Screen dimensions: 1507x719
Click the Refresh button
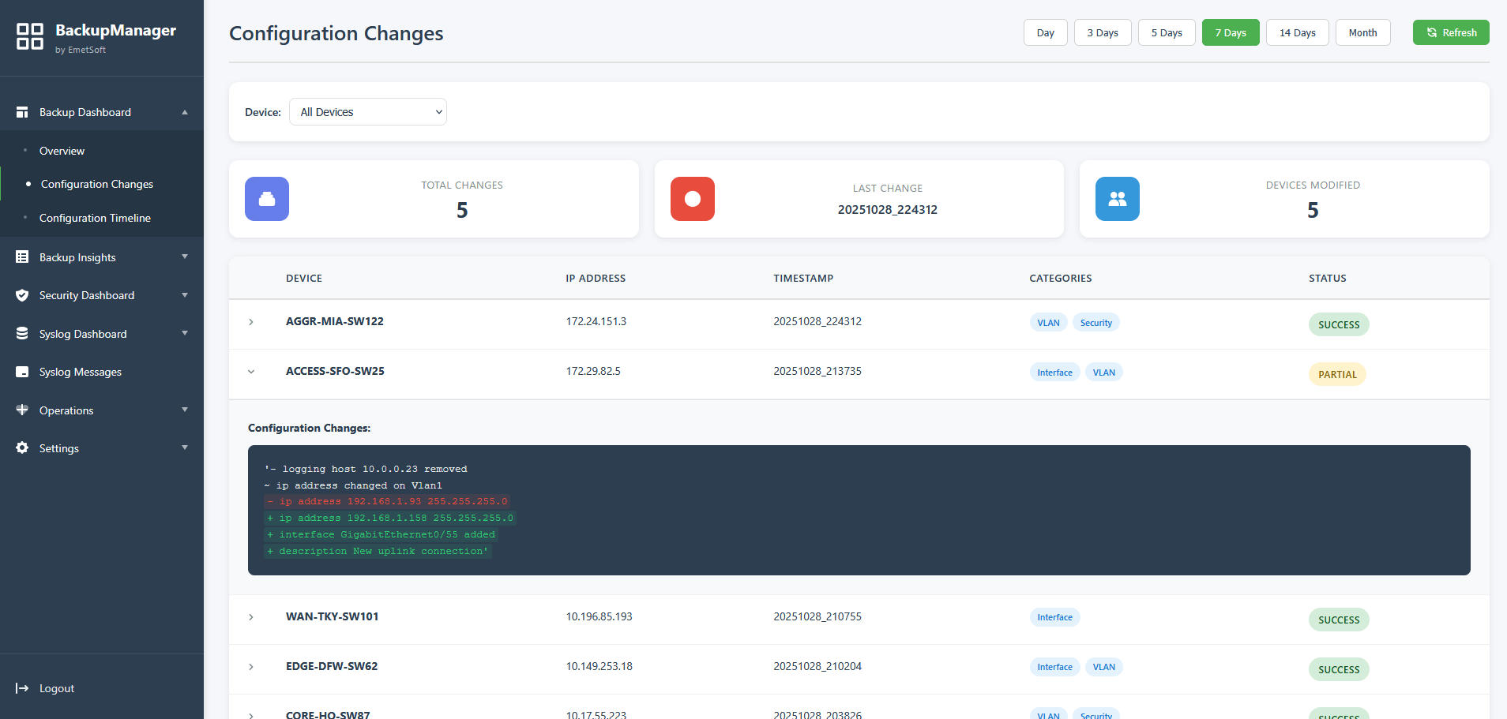tap(1450, 32)
